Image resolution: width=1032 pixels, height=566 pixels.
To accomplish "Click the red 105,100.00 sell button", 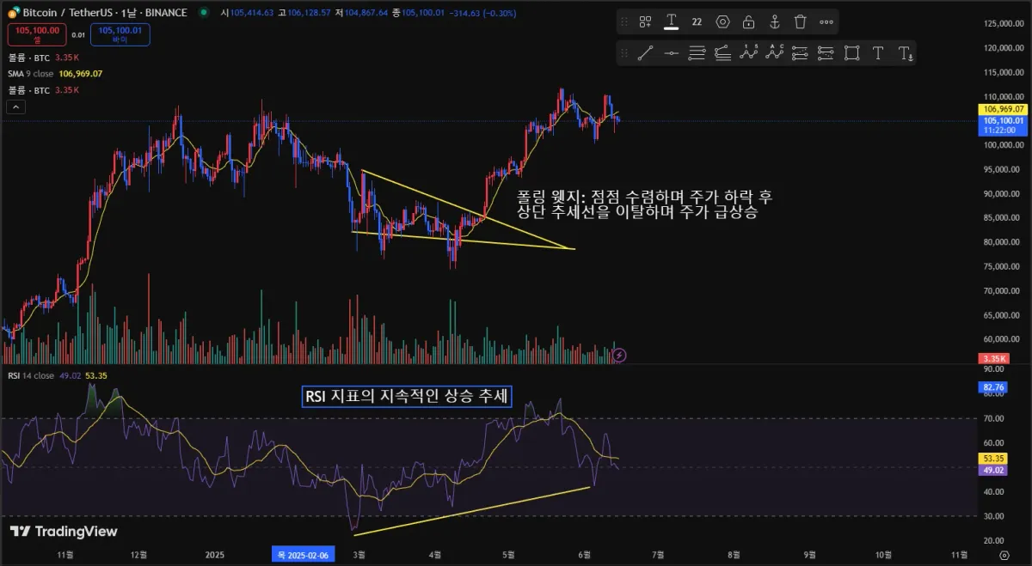I will [35, 34].
